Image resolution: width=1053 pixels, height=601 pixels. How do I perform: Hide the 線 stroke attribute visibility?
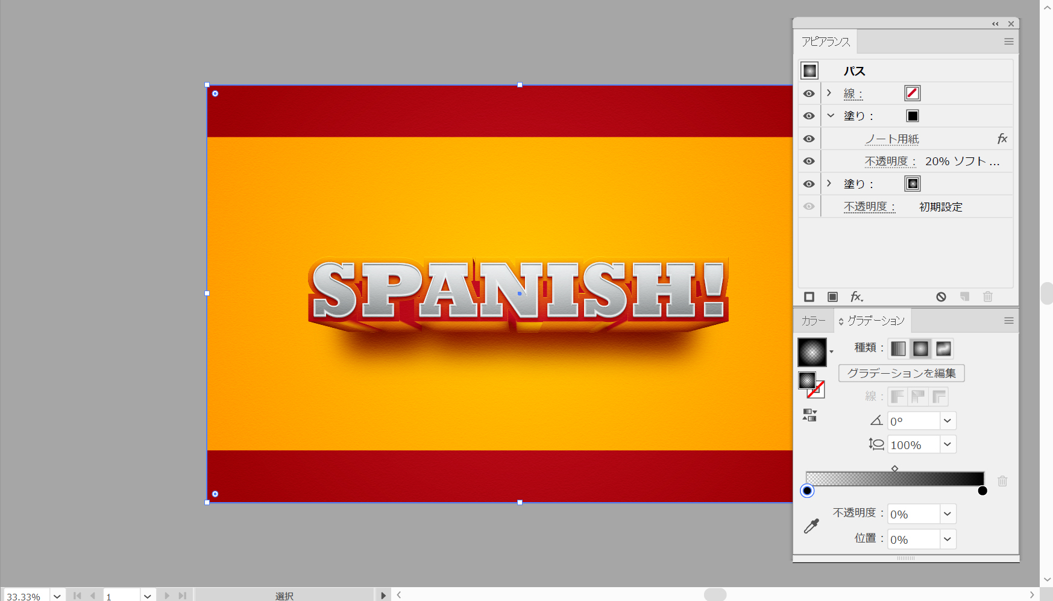coord(809,93)
